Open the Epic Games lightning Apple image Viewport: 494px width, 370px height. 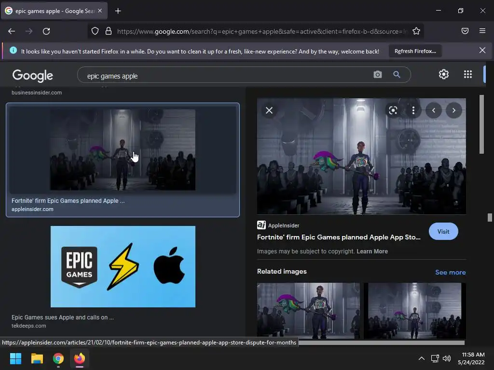tap(123, 266)
